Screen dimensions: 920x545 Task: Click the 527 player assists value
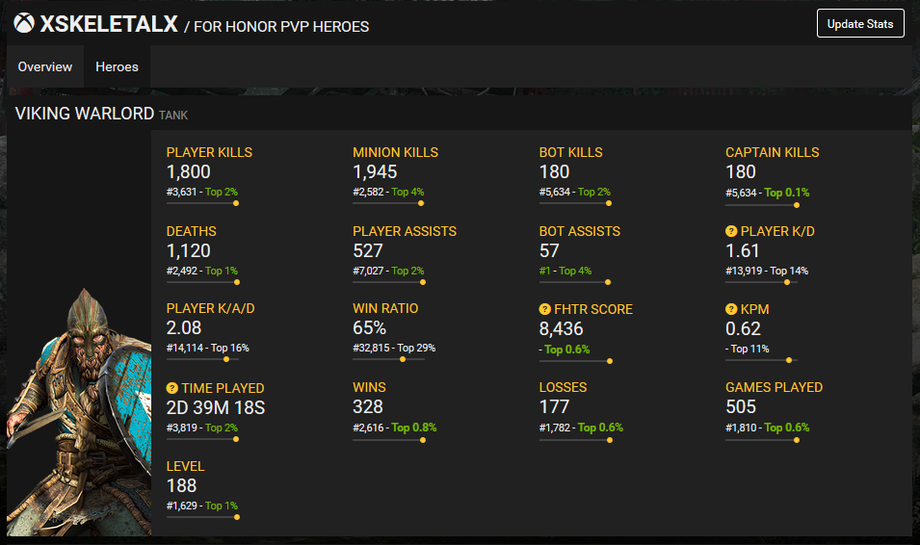368,251
